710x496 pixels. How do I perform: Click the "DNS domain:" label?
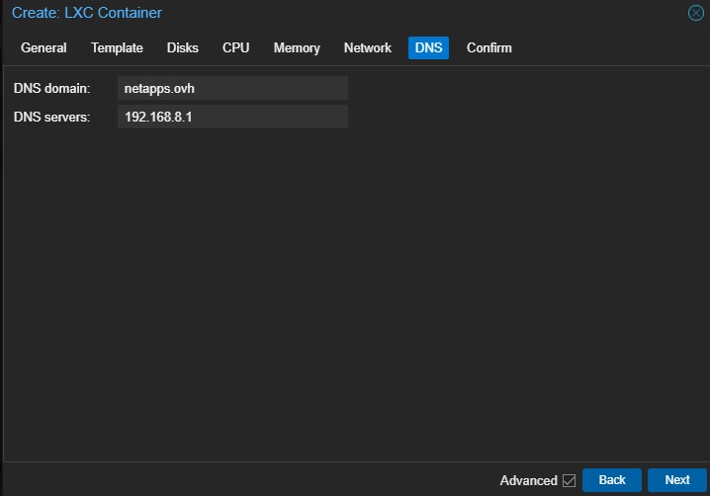51,88
